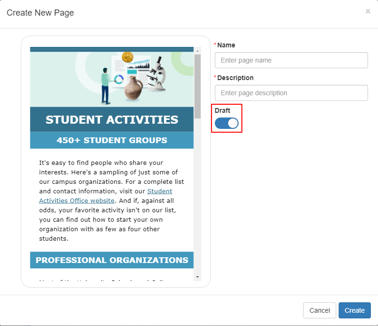
Task: Click the page Name input field
Action: tap(291, 60)
